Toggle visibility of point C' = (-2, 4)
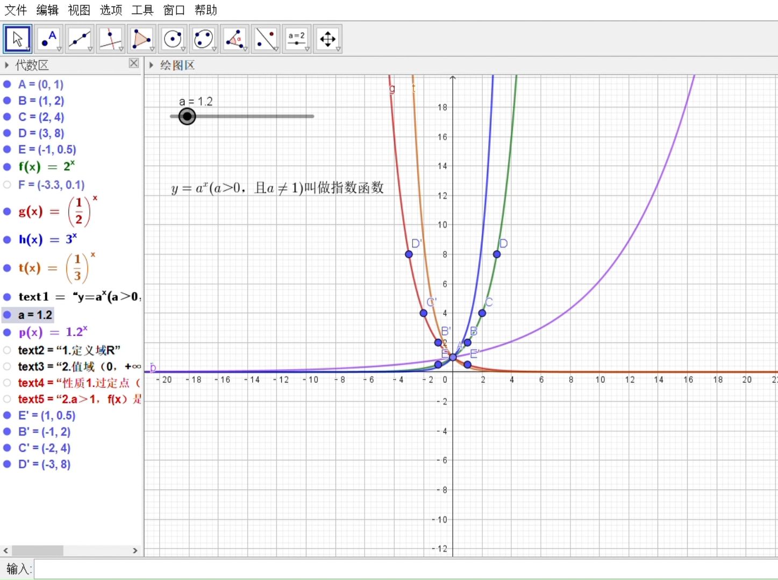 (x=7, y=448)
